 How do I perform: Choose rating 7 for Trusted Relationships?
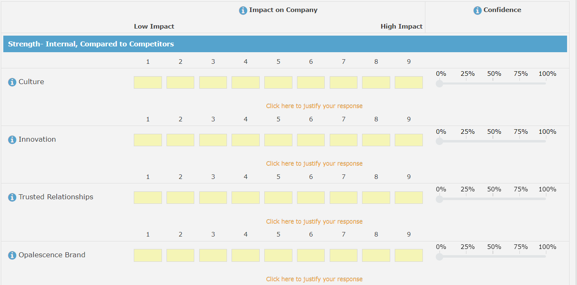click(x=343, y=198)
